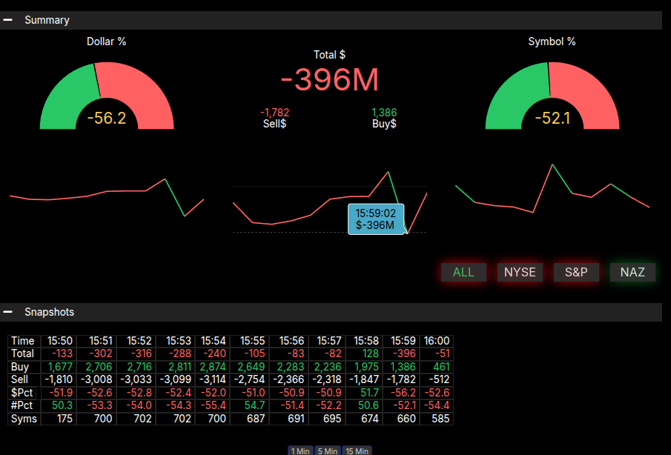Click the -396M Total $ value
This screenshot has width=671, height=455.
[330, 79]
